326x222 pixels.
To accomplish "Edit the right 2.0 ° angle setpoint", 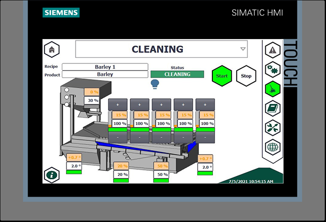I will tap(205, 167).
